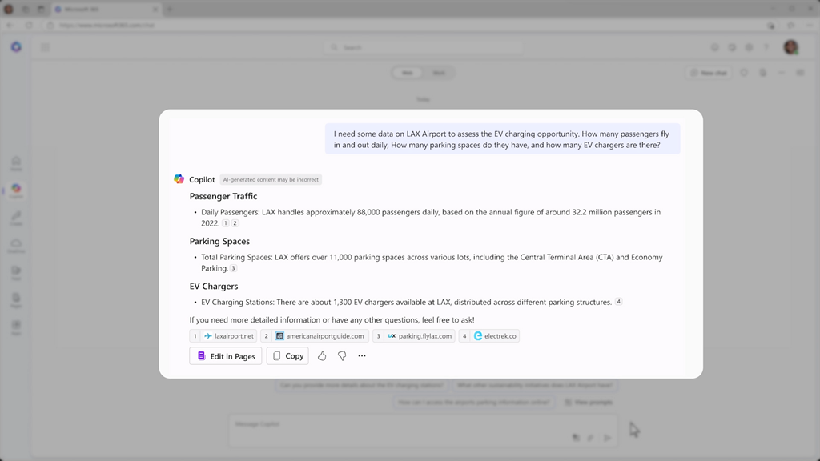This screenshot has height=461, width=820.
Task: Click the Parking Spaces heading
Action: click(x=219, y=242)
